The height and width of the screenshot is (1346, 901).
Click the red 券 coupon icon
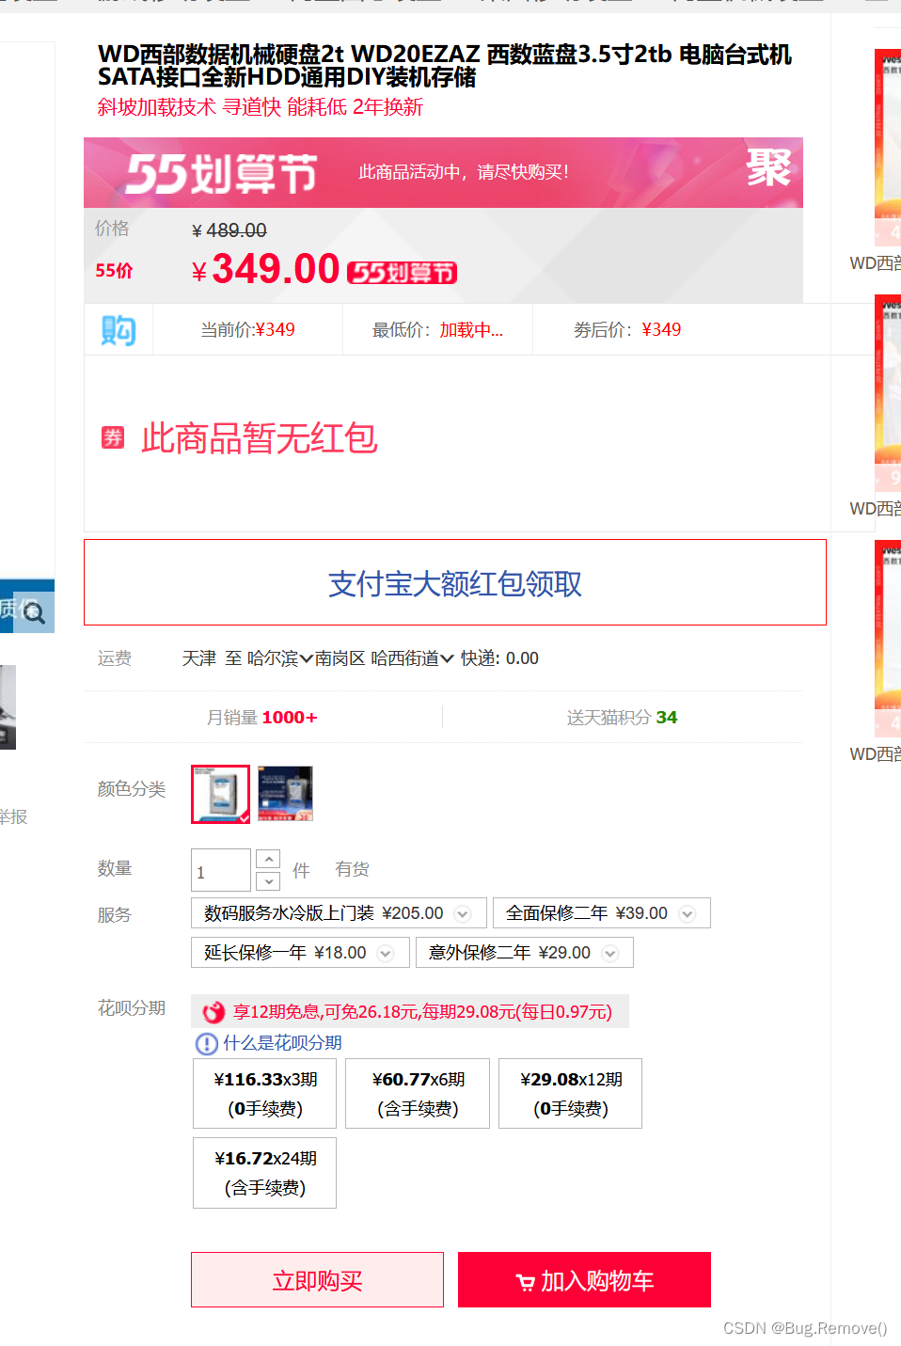[113, 437]
